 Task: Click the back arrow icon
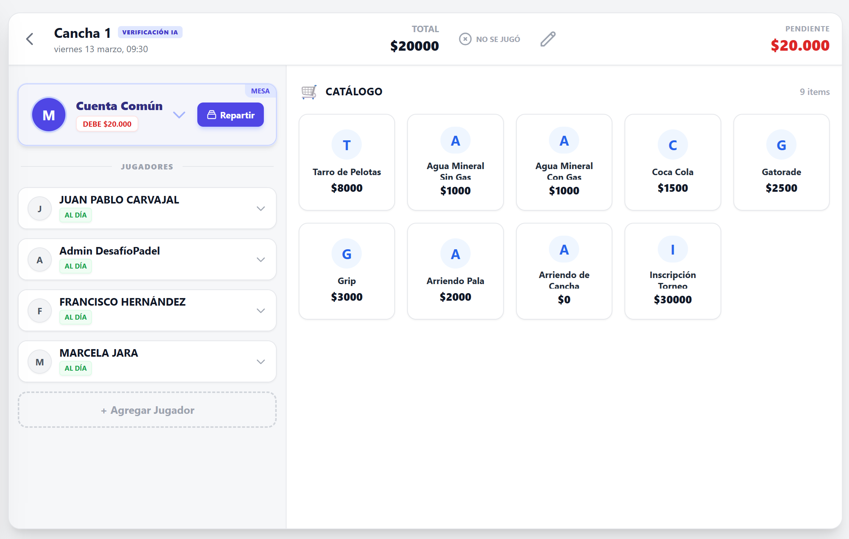tap(30, 39)
